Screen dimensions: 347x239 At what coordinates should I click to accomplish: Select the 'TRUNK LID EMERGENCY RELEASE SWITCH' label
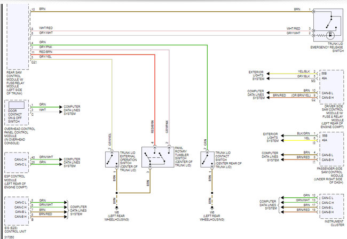click(x=327, y=47)
